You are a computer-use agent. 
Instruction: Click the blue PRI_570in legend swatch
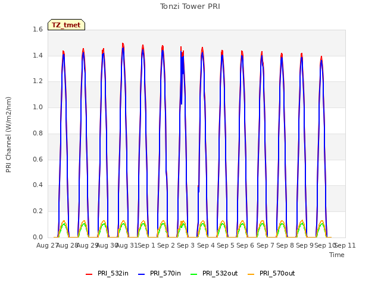point(142,274)
